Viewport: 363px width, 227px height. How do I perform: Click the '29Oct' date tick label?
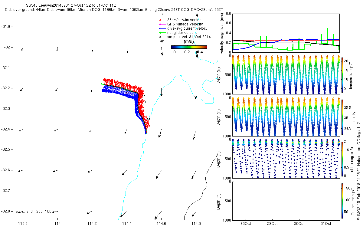point(273,223)
